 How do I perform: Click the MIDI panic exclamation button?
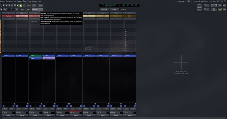(x=1, y=5)
